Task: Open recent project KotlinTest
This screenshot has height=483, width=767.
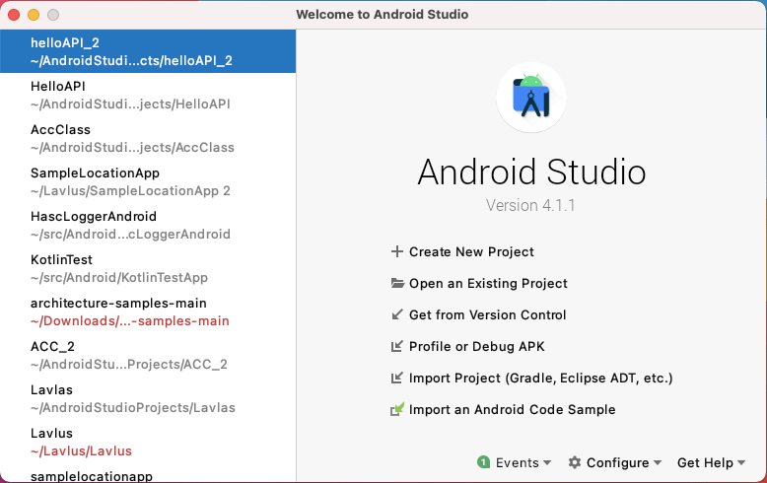Action: 148,268
